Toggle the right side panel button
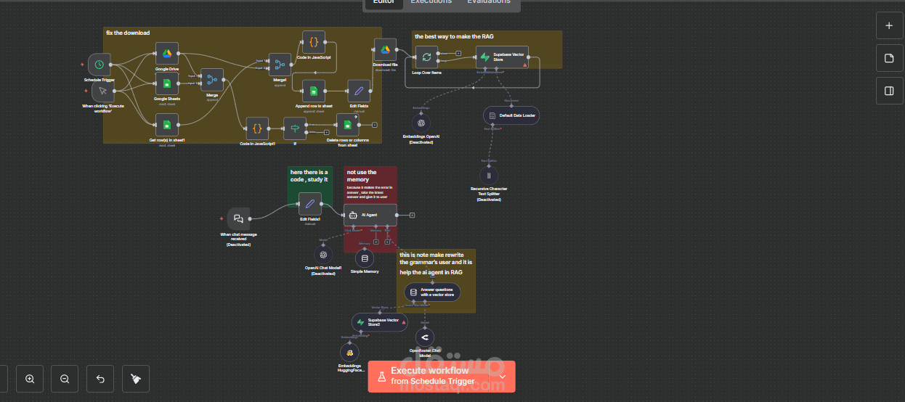 889,91
